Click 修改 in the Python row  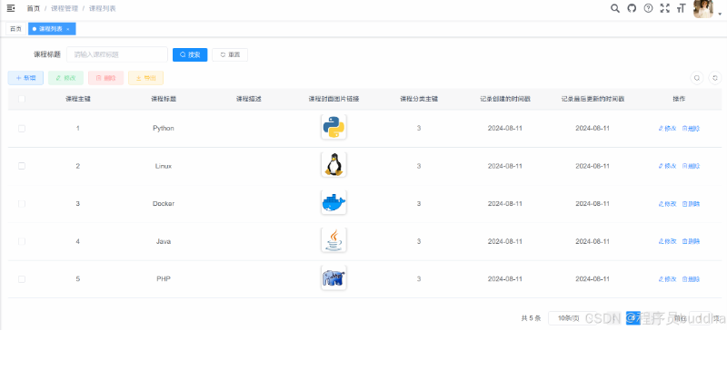click(667, 128)
